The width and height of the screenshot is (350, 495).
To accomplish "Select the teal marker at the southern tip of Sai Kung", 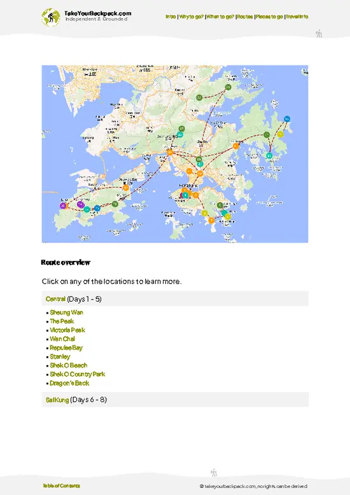I will [x=269, y=156].
